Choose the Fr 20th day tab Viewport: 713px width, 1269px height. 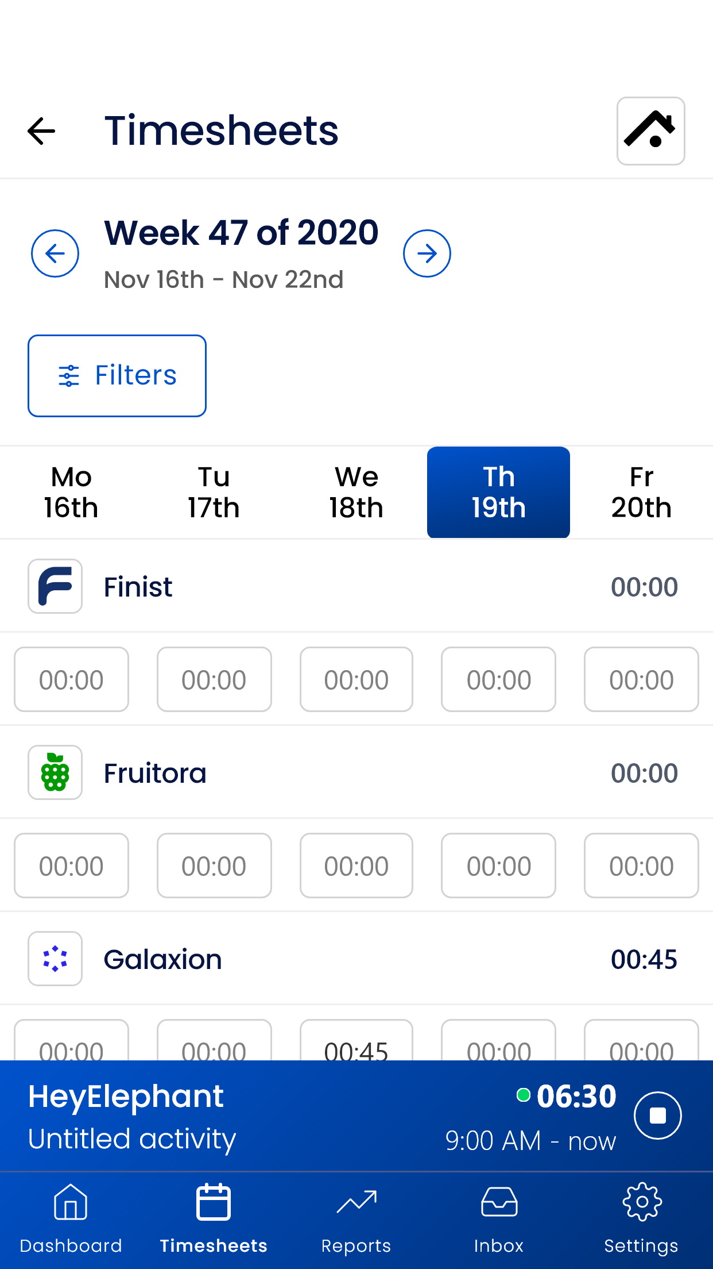[x=641, y=493]
